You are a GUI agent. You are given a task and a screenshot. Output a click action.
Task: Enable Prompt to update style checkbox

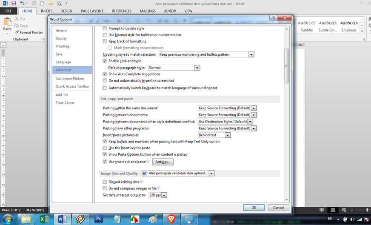tap(105, 28)
